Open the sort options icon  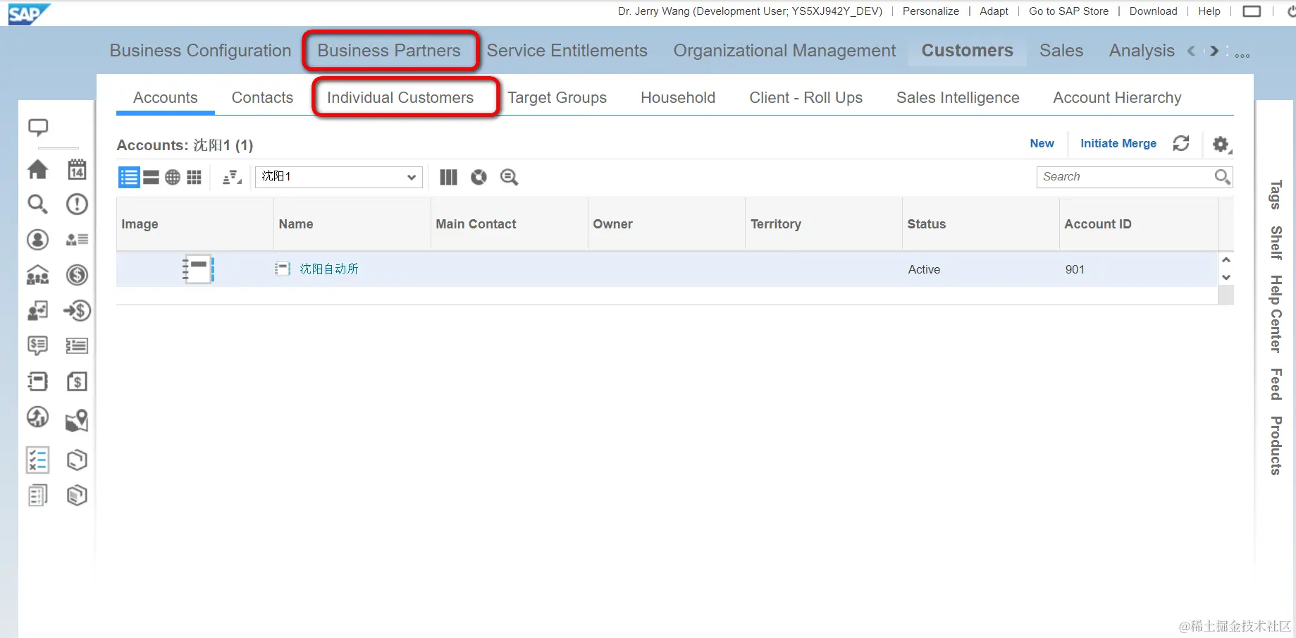[232, 177]
